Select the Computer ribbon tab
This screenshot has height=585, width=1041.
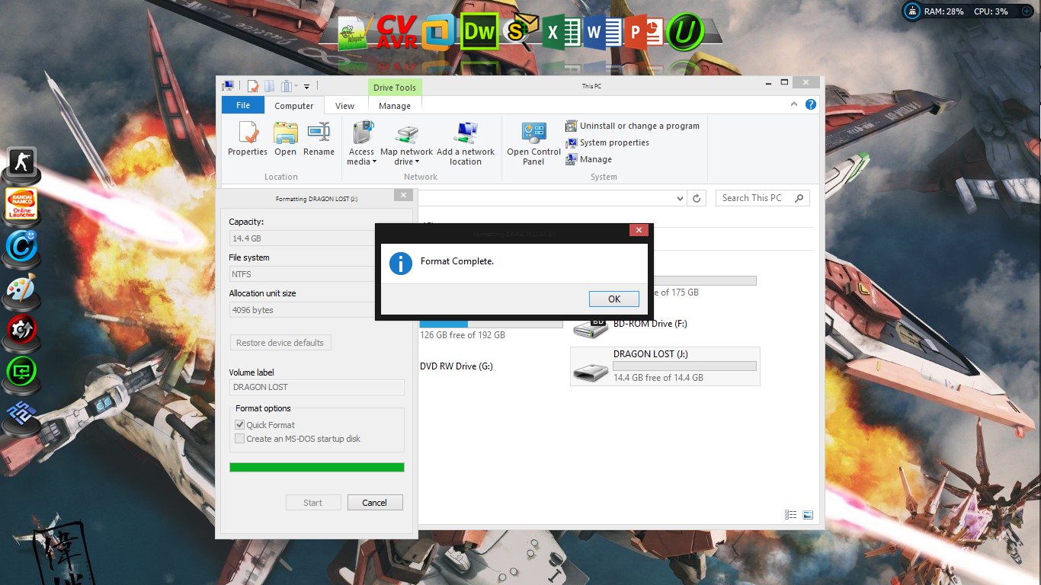(x=294, y=106)
